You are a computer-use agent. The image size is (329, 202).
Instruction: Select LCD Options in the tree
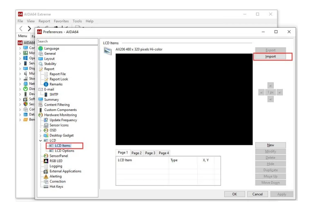[64, 151]
